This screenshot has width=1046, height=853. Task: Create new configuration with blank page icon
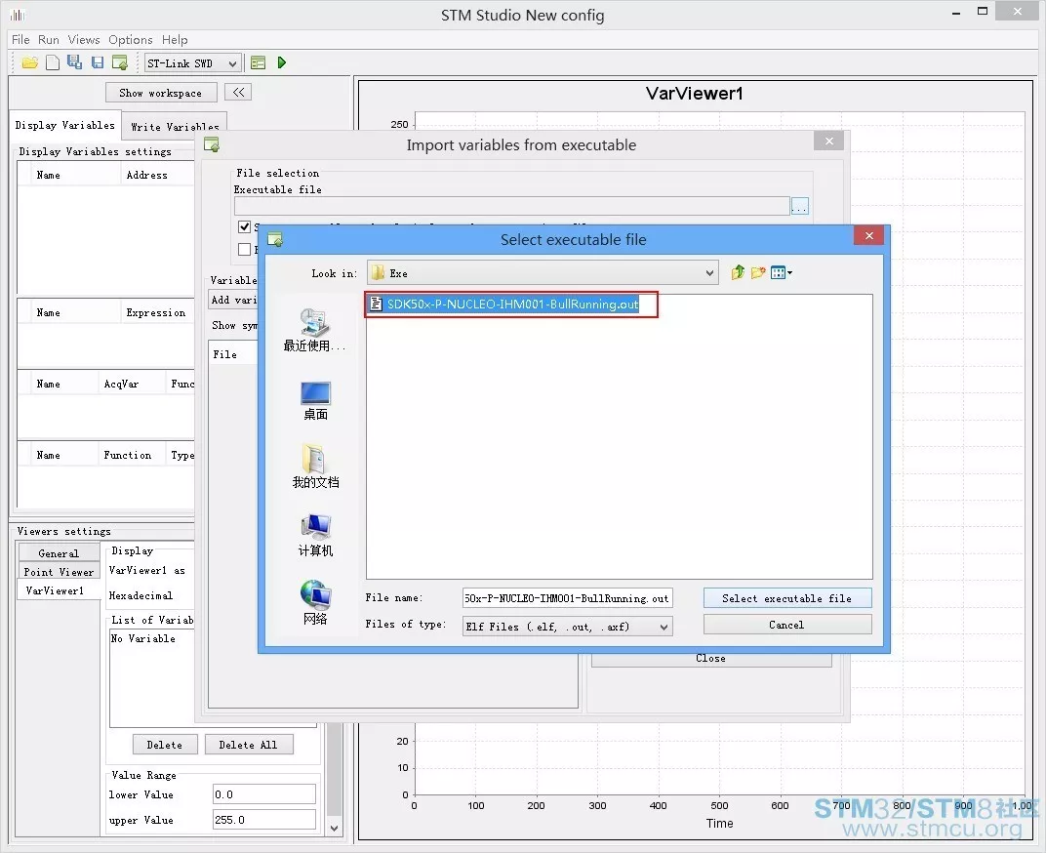[x=53, y=62]
